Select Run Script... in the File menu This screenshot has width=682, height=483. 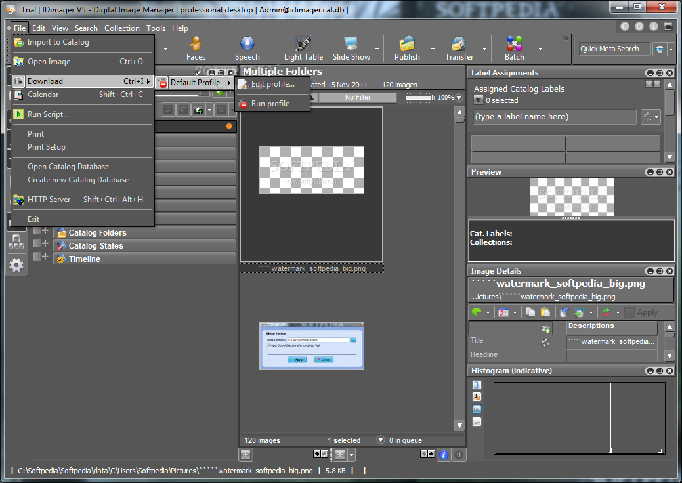83,114
